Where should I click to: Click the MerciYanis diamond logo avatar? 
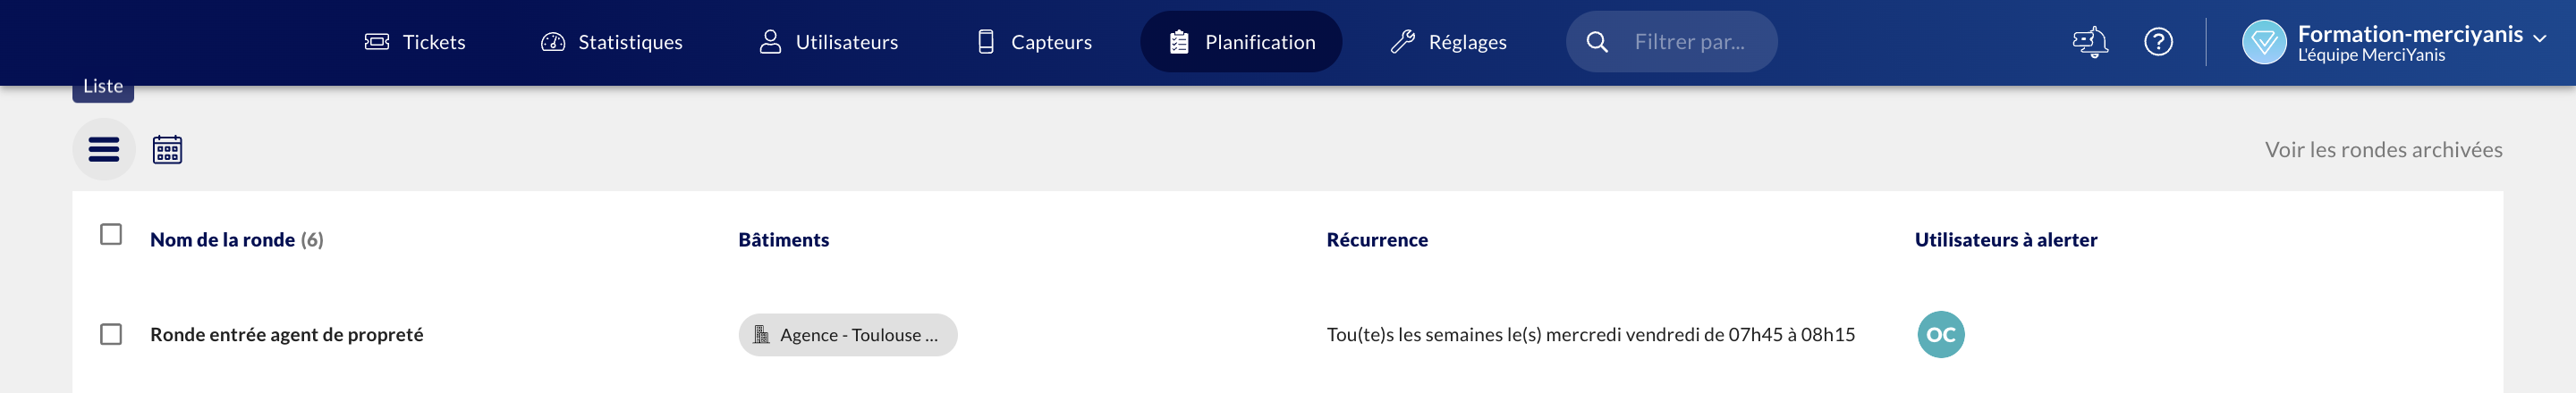(x=2264, y=42)
